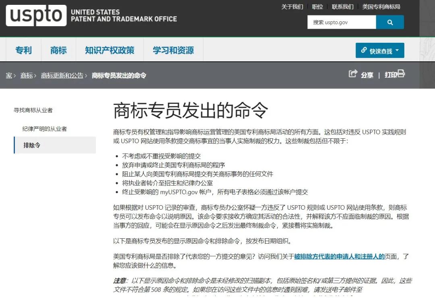Open 被排除方代表的申请人和注册人的 link
This screenshot has width=435, height=298.
coord(339,256)
